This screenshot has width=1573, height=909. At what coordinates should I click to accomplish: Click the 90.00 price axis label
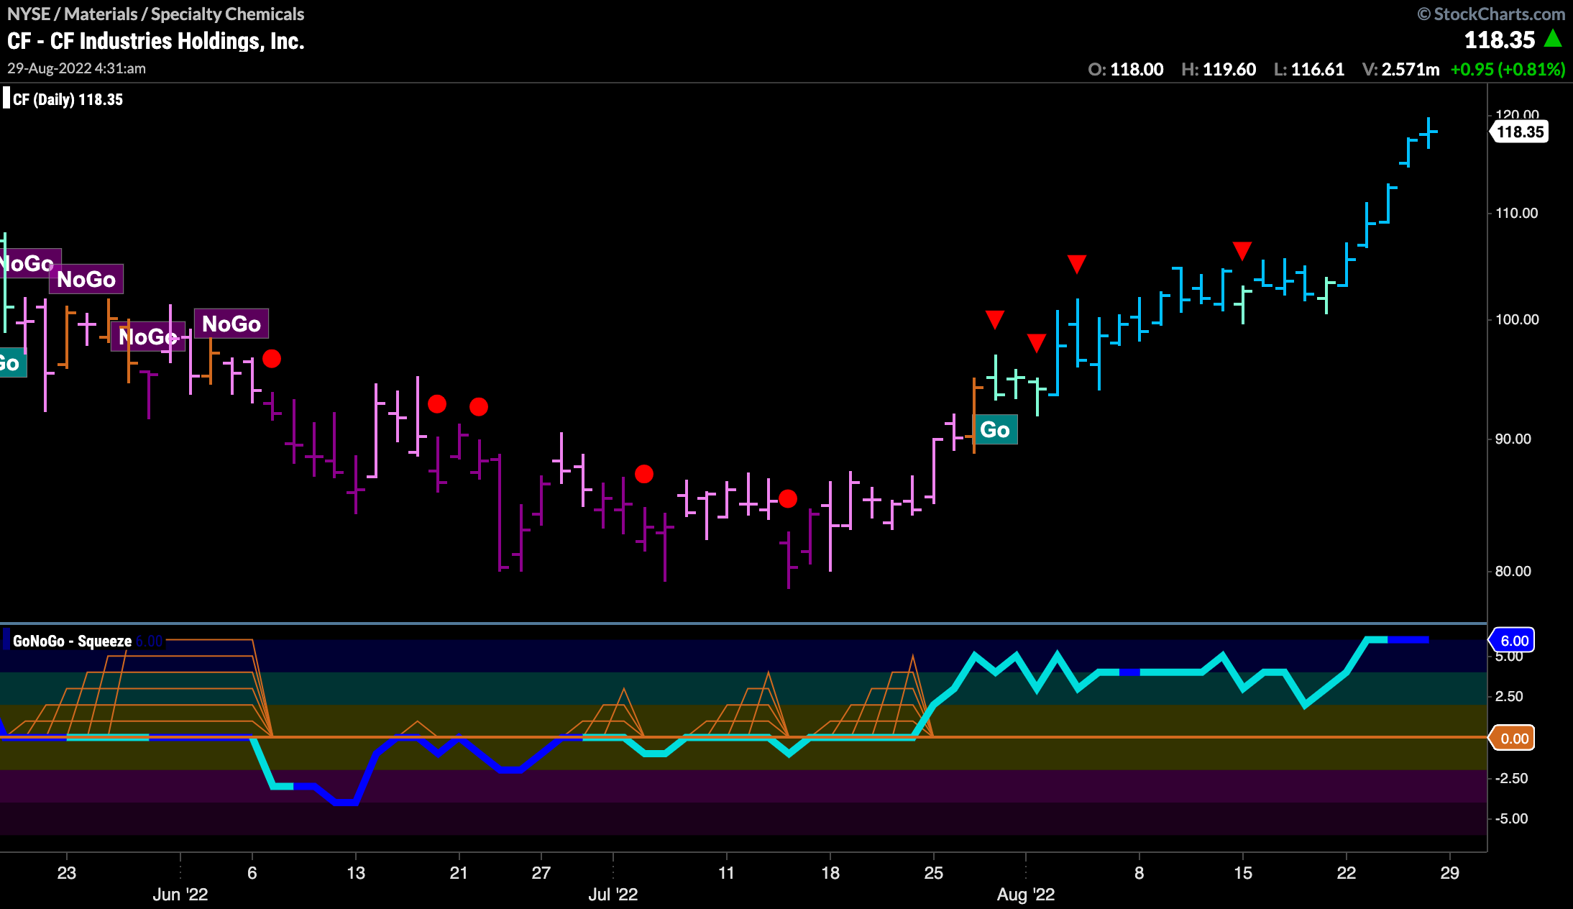click(1513, 439)
